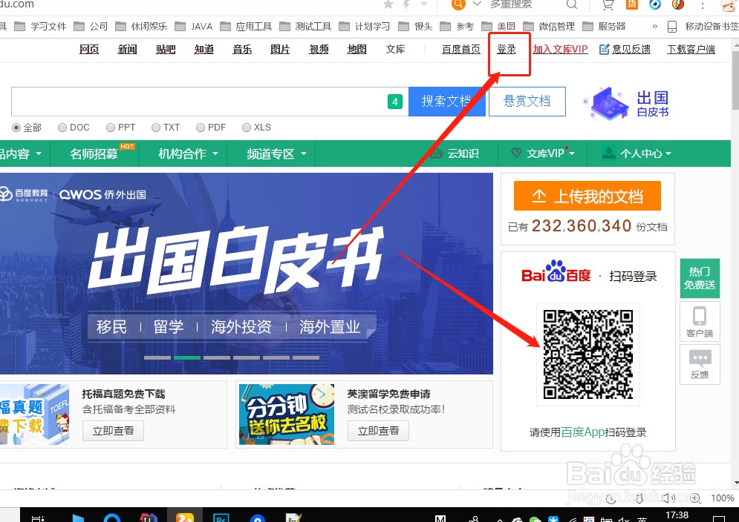Open the 学习文件 bookmark folder
Image resolution: width=739 pixels, height=522 pixels.
[x=40, y=27]
